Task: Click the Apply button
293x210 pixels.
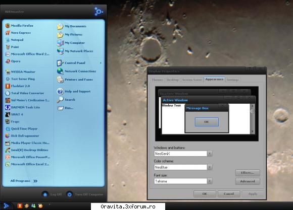Action: tap(253, 194)
